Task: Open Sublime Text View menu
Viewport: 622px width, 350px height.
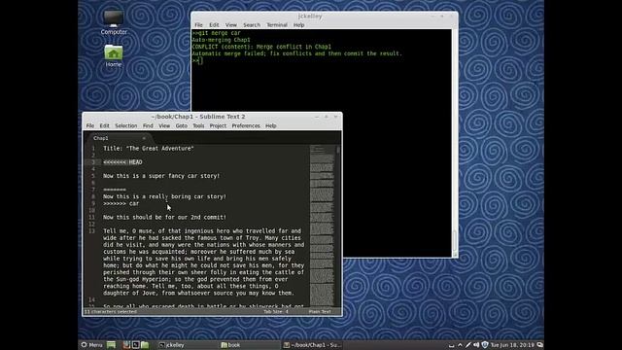Action: (x=164, y=125)
